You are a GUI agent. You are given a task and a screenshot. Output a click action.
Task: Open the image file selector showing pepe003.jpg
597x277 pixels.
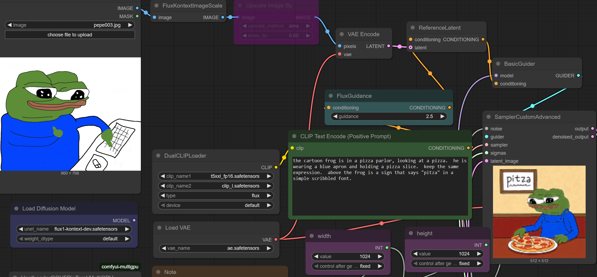pyautogui.click(x=70, y=25)
